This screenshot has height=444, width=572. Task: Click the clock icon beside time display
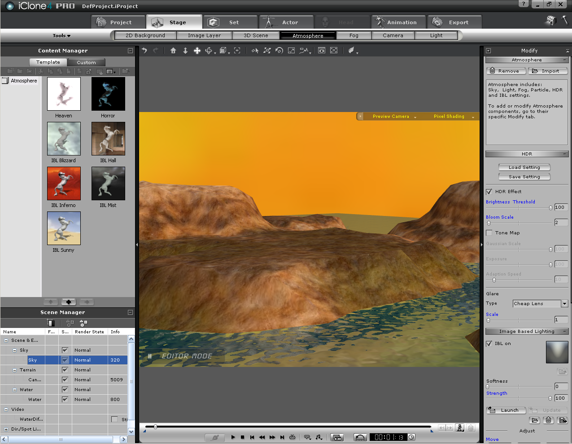pos(411,437)
